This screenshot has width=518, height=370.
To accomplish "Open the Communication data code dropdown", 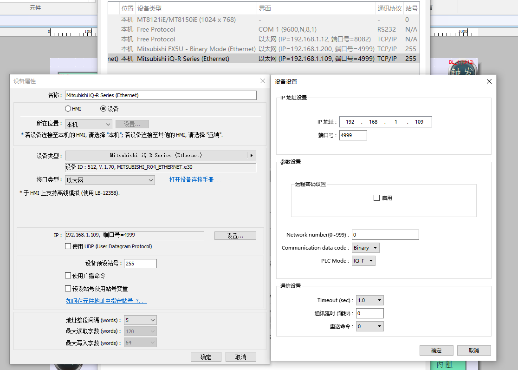I will click(x=366, y=248).
